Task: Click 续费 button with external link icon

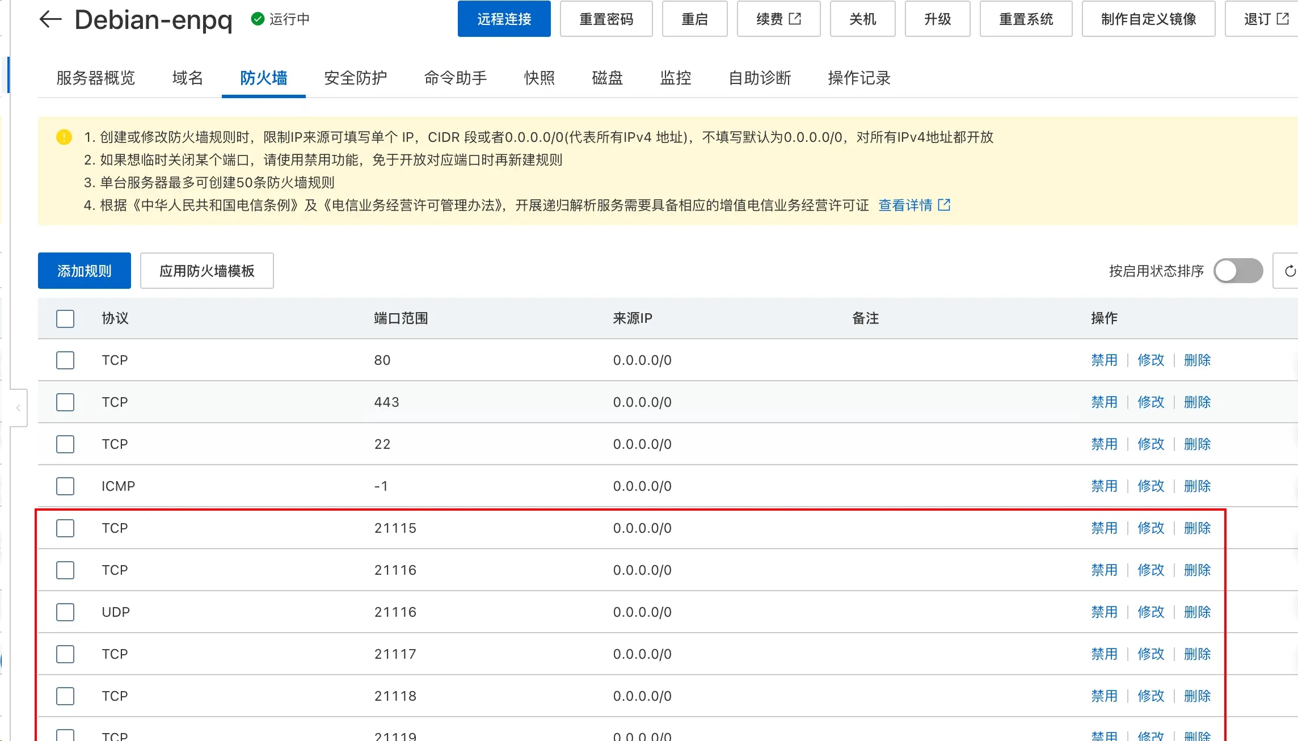Action: click(778, 19)
